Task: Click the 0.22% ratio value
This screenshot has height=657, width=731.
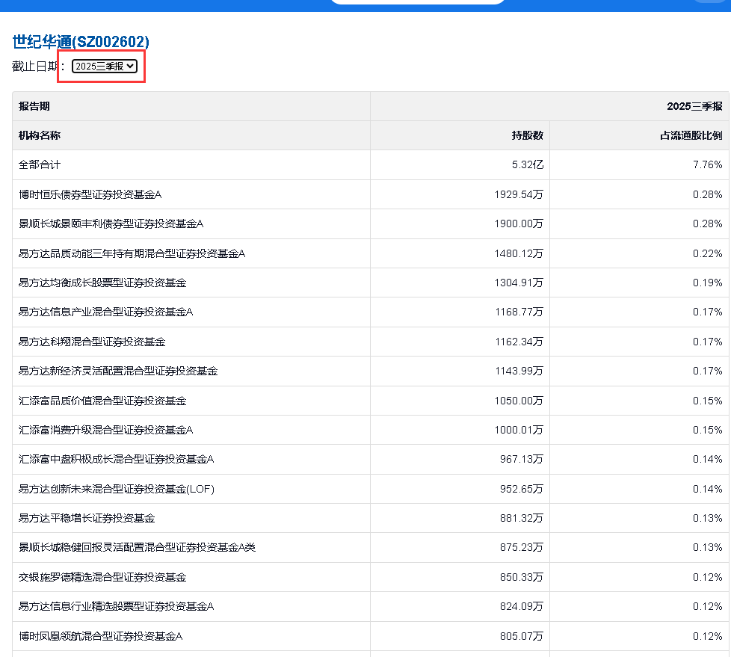Action: click(707, 253)
